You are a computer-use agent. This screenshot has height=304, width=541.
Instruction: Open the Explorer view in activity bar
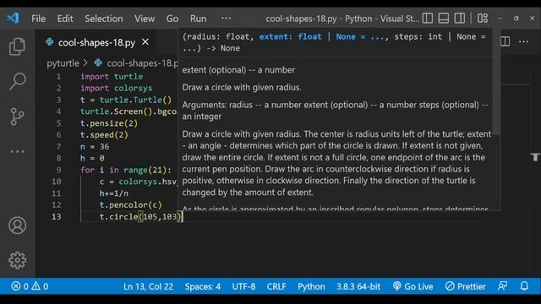(x=17, y=46)
